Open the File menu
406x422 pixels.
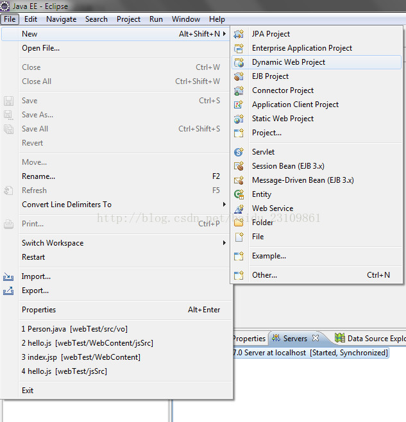10,19
